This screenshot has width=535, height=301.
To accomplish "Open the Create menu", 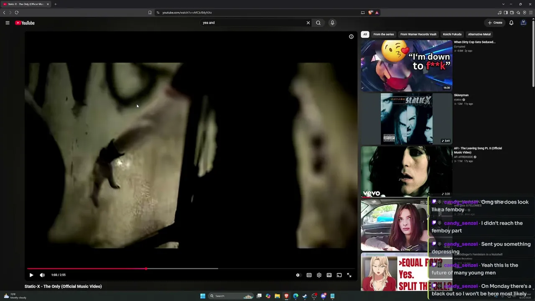I will (495, 23).
